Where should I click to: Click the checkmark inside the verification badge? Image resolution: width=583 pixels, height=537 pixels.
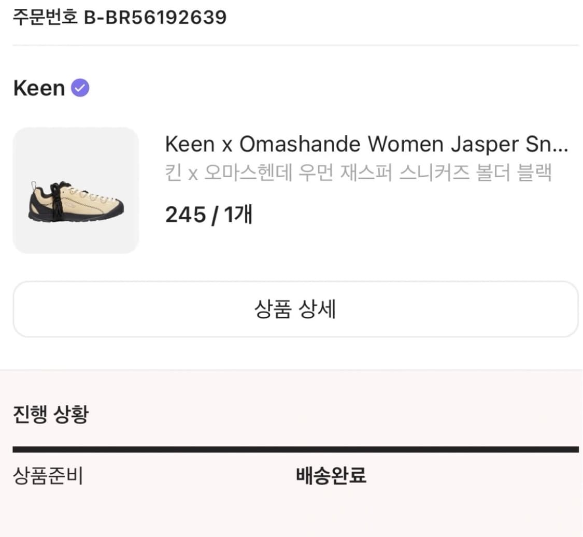[80, 88]
